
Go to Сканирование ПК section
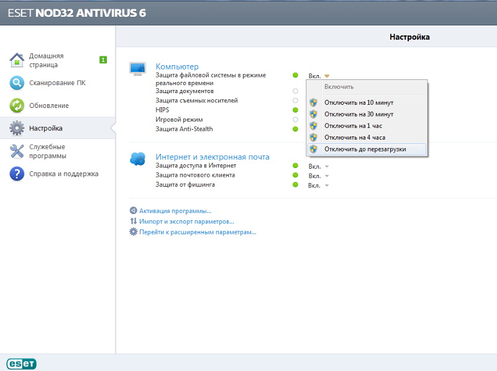point(58,83)
